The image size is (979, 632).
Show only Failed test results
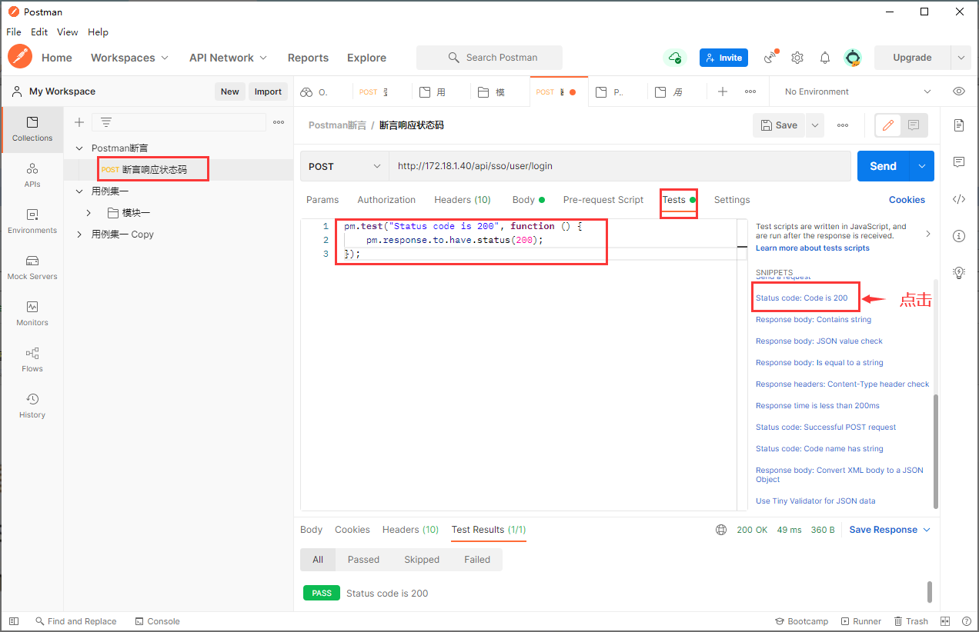tap(477, 560)
